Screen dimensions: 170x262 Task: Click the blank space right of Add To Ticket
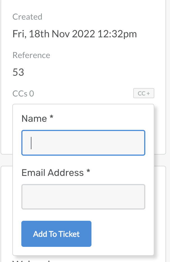click(x=122, y=234)
